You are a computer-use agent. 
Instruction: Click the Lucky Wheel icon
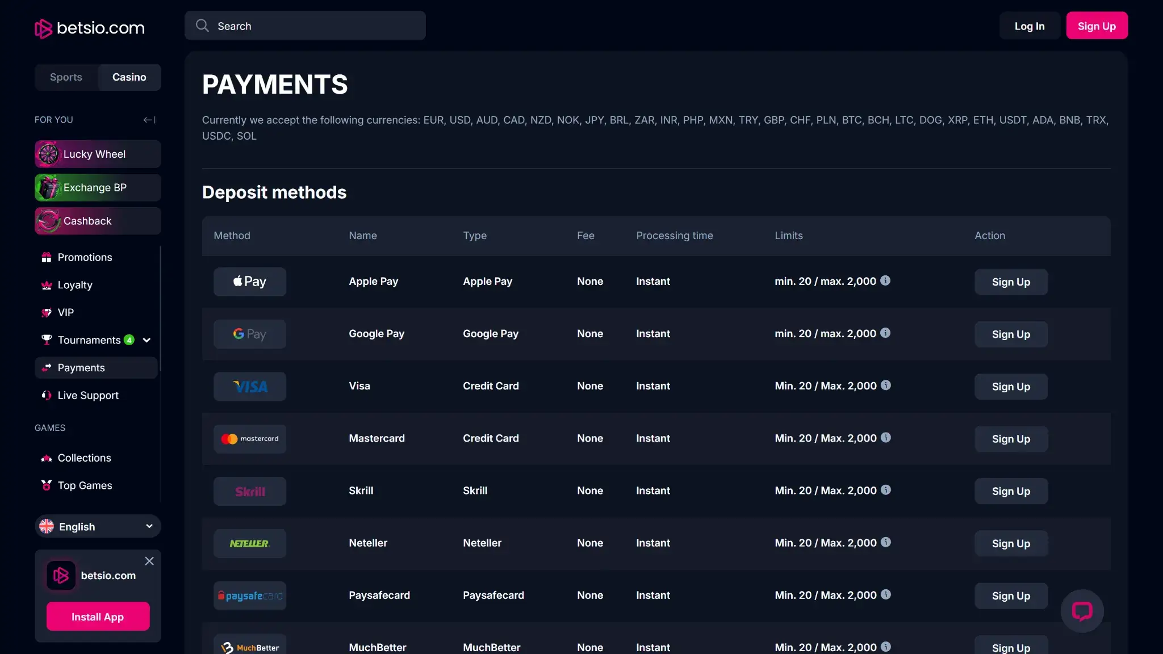click(x=48, y=154)
